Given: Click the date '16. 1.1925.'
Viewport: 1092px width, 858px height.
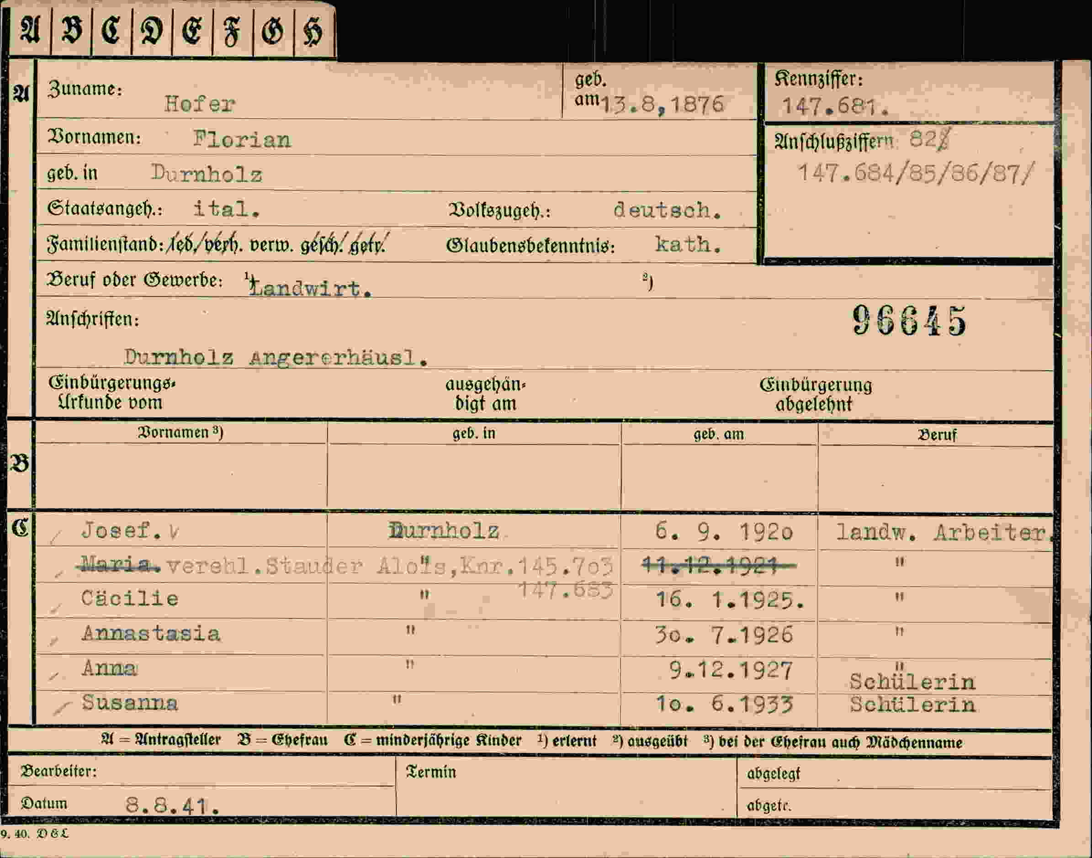Looking at the screenshot, I should [x=730, y=600].
